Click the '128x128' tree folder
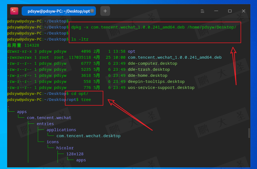257x169 pixels. pos(75,154)
